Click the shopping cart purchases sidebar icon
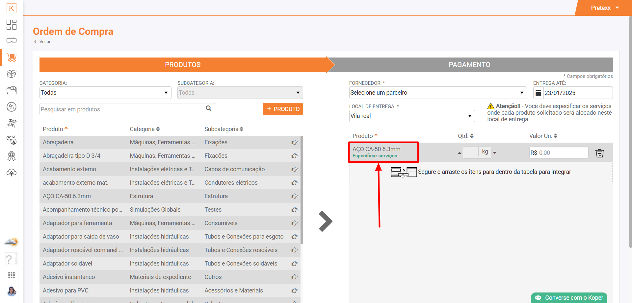632x303 pixels. 12,58
